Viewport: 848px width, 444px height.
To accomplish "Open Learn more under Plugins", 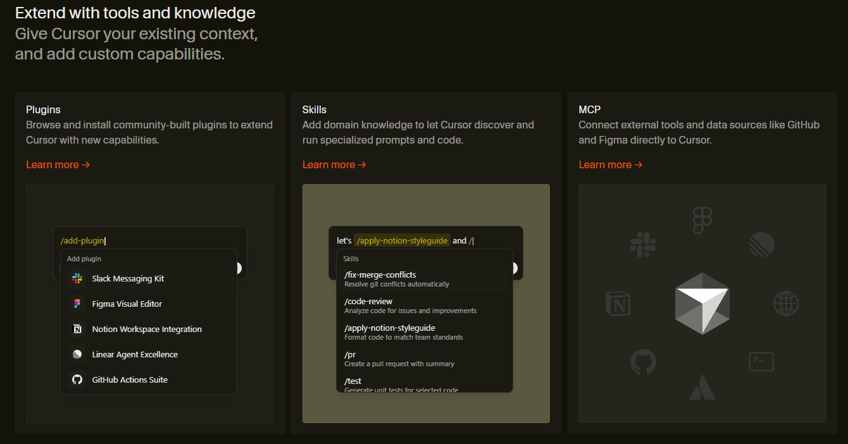I will (x=58, y=164).
